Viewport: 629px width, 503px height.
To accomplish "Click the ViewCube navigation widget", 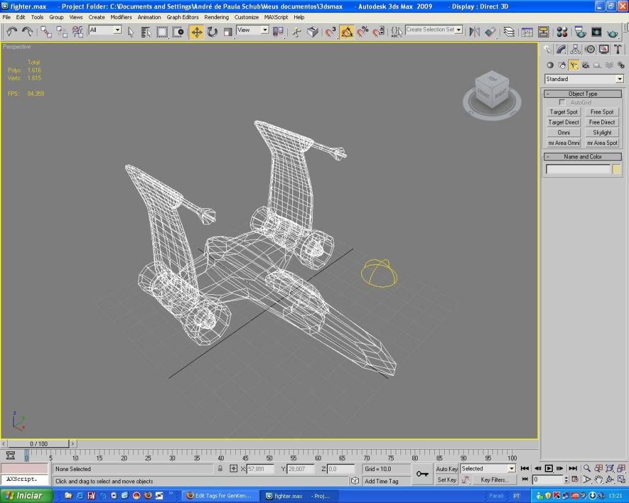I will 492,94.
